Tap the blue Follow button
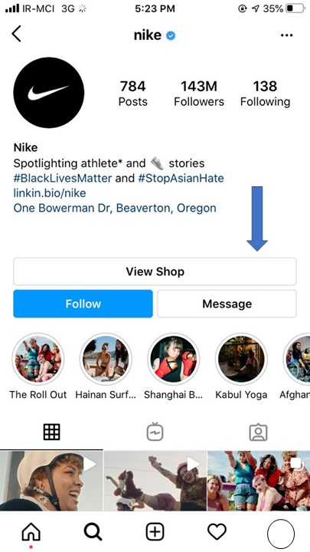Screen dimensions: 310x552 (x=83, y=304)
